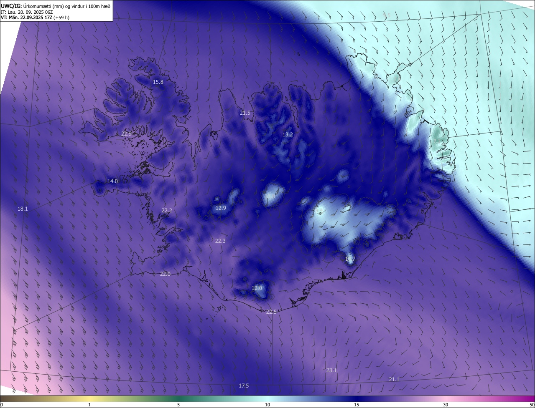
Task: Click the 10.7 value south of Vatnajökull
Action: (350, 259)
